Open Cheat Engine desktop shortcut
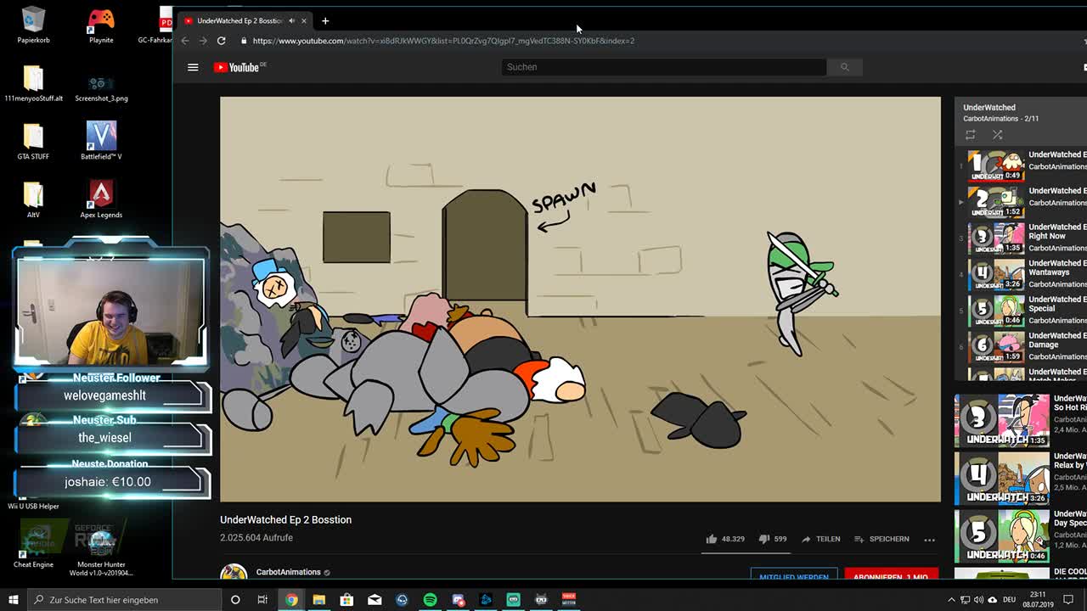 click(33, 547)
